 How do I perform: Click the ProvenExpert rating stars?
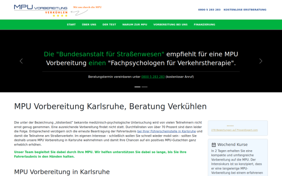point(230,126)
